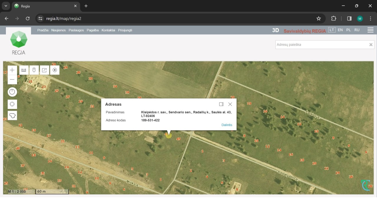Click the share/export map icon
The height and width of the screenshot is (209, 377).
point(44,70)
